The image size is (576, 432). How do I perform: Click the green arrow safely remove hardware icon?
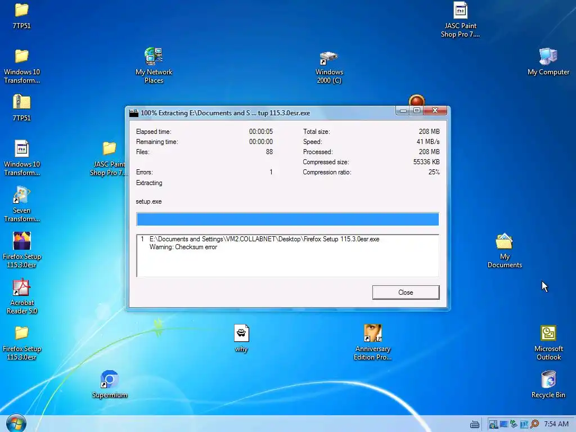[x=514, y=424]
